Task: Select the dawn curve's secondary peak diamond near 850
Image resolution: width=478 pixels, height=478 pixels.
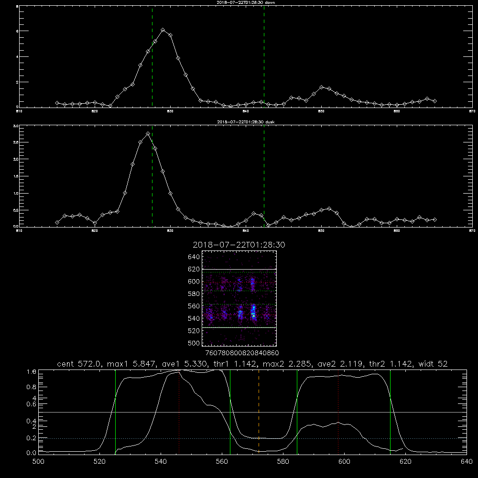Action: tap(321, 87)
